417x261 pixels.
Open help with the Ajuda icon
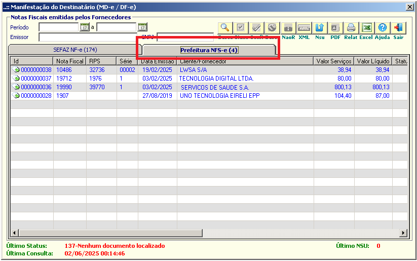(383, 28)
